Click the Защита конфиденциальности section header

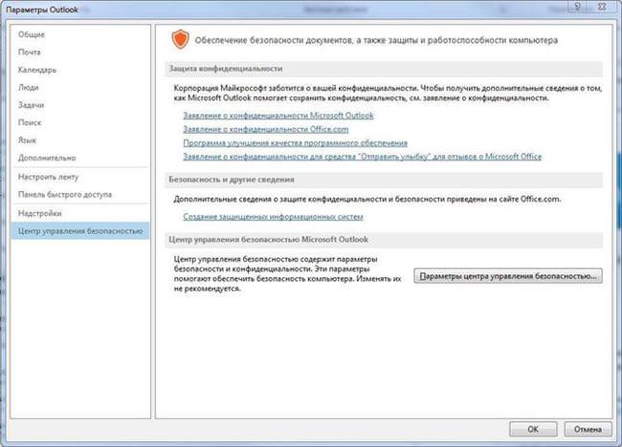(384, 69)
